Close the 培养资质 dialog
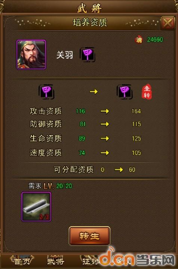The height and width of the screenshot is (269, 178). (168, 23)
